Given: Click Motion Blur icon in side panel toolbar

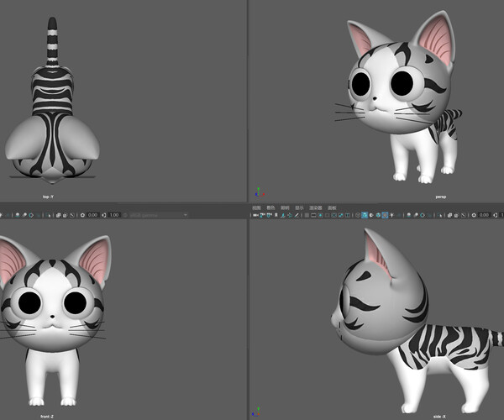Looking at the screenshot, I should [416, 215].
